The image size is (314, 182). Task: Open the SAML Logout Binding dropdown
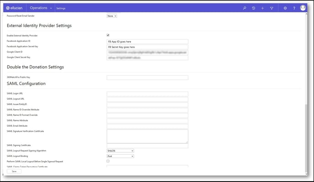(120, 156)
